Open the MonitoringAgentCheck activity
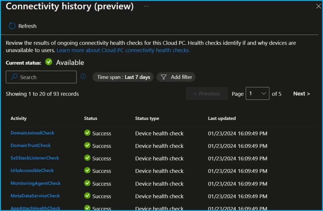The width and height of the screenshot is (323, 211). (x=36, y=183)
